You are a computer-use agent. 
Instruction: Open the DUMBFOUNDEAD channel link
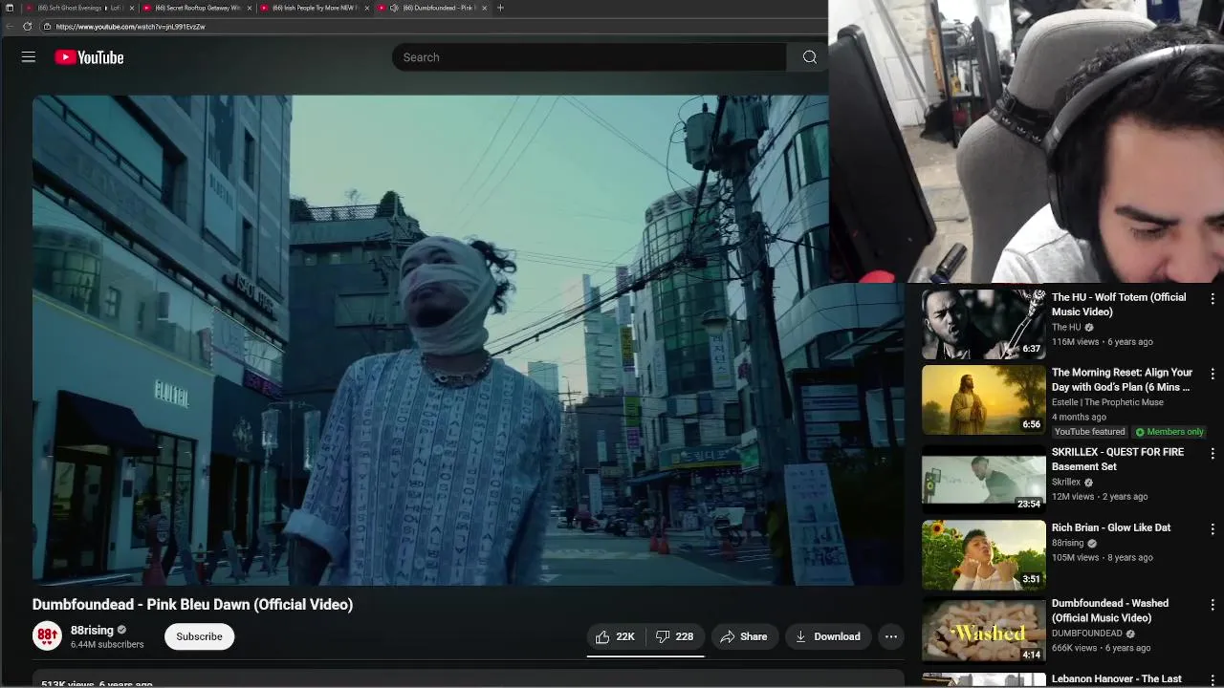point(1087,634)
